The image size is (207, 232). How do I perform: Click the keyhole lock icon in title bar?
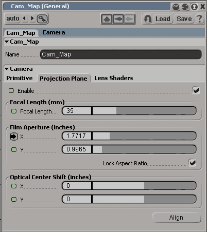coord(194,7)
